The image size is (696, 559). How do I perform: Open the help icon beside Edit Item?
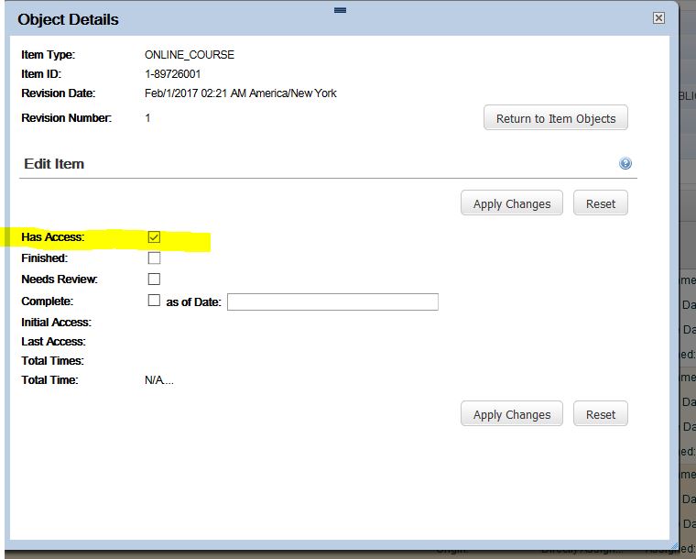coord(625,163)
